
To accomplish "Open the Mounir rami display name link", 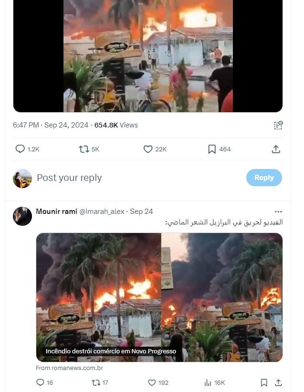I will [x=56, y=212].
